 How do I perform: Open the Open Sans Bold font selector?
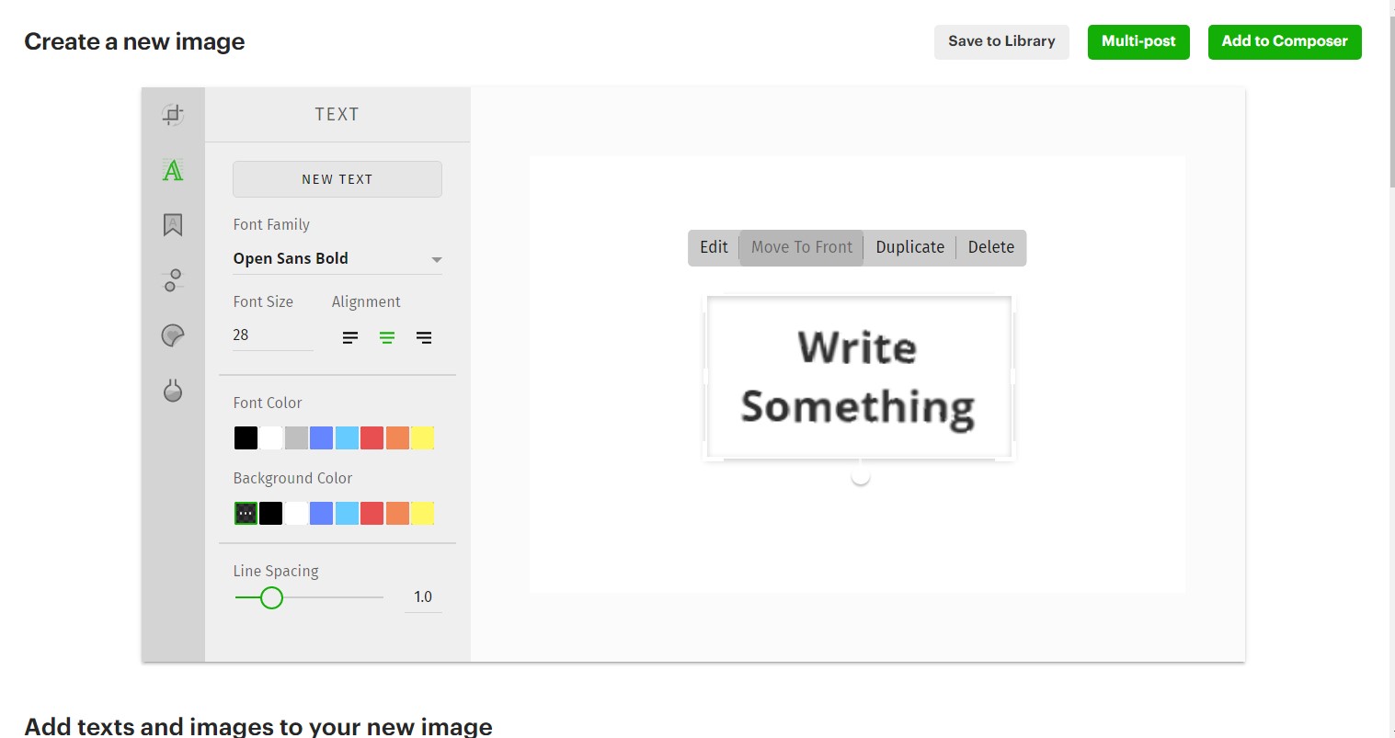(337, 259)
